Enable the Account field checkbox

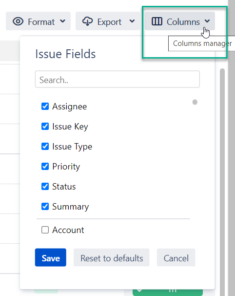45,230
